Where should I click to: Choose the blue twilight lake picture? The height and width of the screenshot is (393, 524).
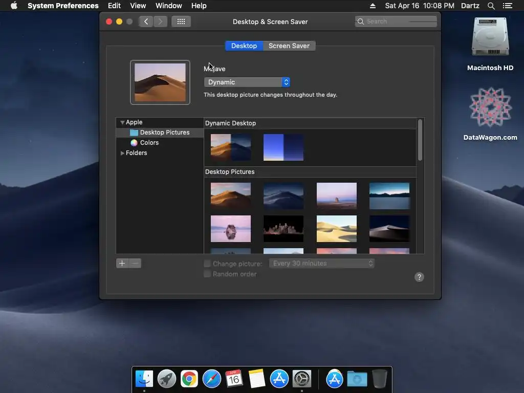click(389, 196)
